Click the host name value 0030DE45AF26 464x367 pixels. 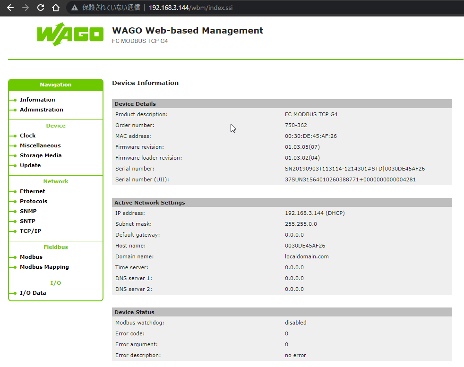coord(305,246)
